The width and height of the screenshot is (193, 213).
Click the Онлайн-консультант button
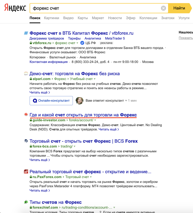click(51, 101)
